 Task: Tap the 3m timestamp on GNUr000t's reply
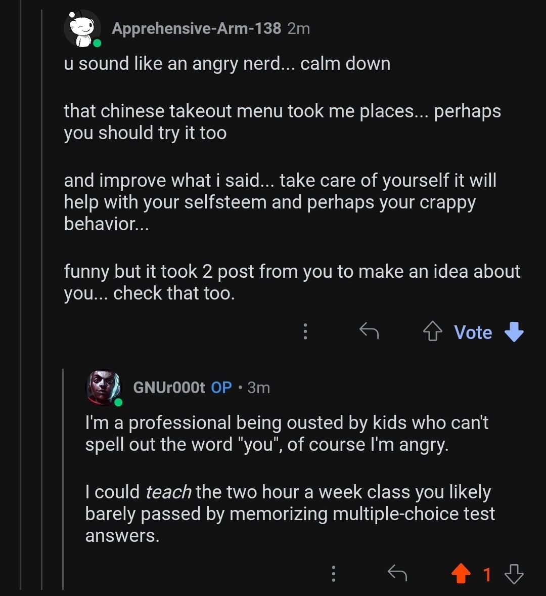tap(259, 388)
